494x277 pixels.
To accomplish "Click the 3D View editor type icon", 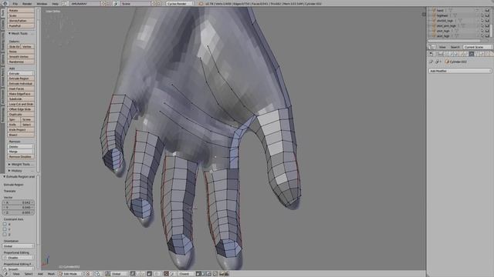I will click(x=5, y=274).
